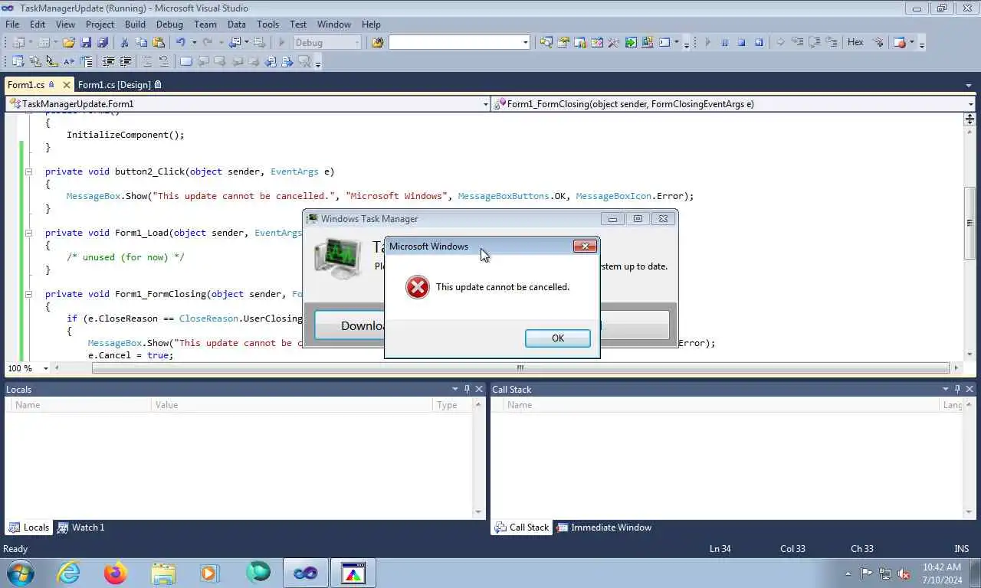Open Internet Explorer from the taskbar
Screen dimensions: 981x588
coord(68,572)
